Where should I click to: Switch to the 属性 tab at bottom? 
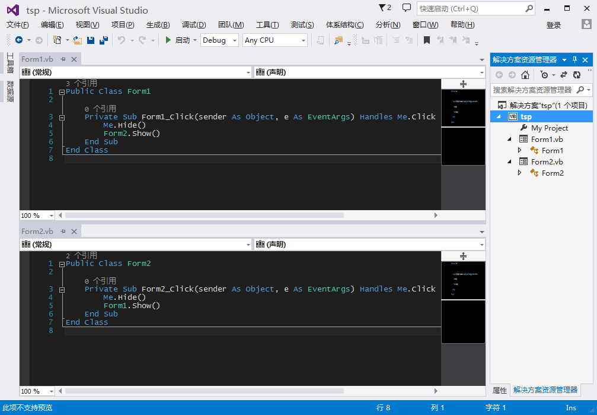[x=500, y=390]
